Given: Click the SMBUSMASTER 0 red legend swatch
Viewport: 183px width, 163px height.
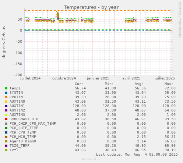Looking at the screenshot, I should (x=6, y=119).
